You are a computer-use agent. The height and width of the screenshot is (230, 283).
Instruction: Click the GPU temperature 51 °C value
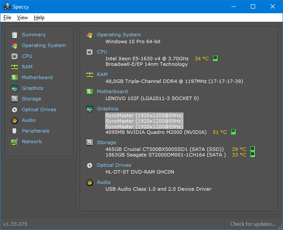[220, 132]
